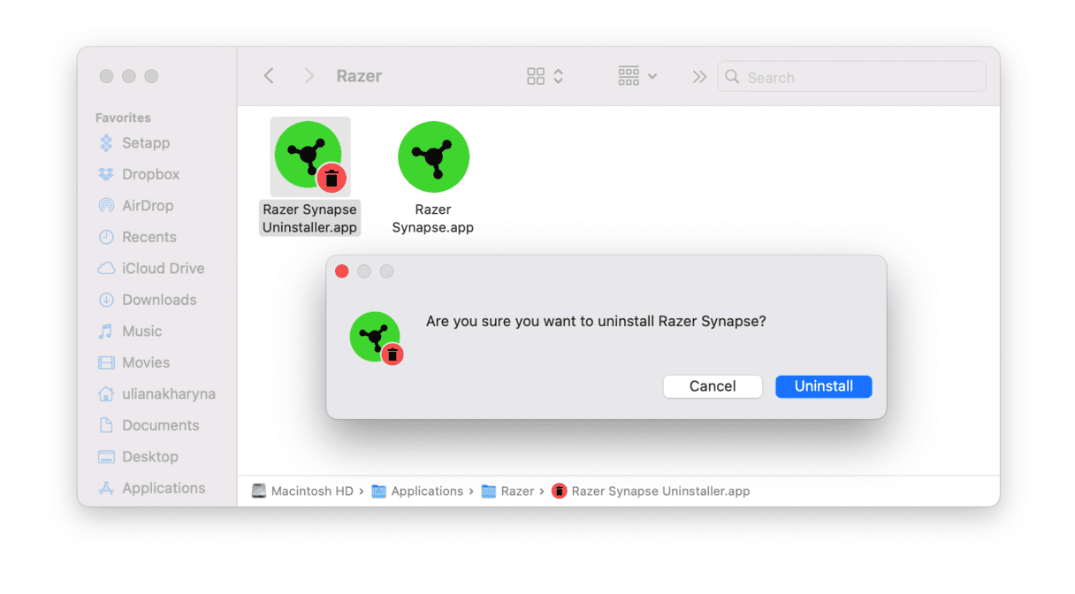
Task: Open iCloud Drive in the sidebar
Action: pyautogui.click(x=163, y=269)
